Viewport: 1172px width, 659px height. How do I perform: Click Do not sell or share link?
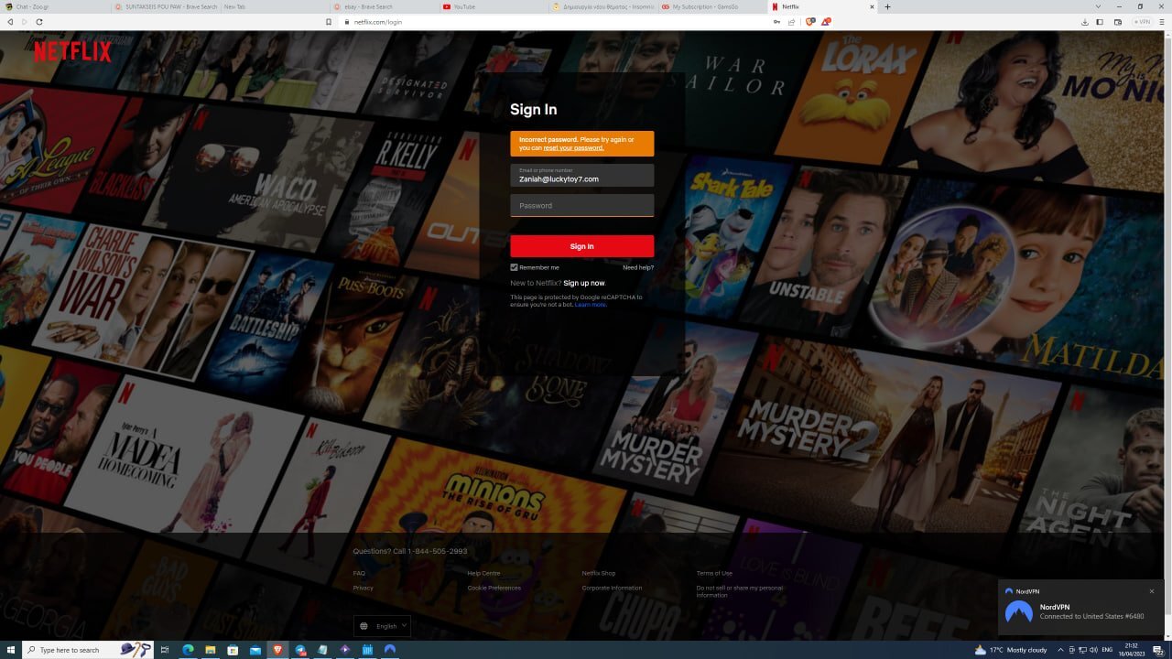(740, 591)
